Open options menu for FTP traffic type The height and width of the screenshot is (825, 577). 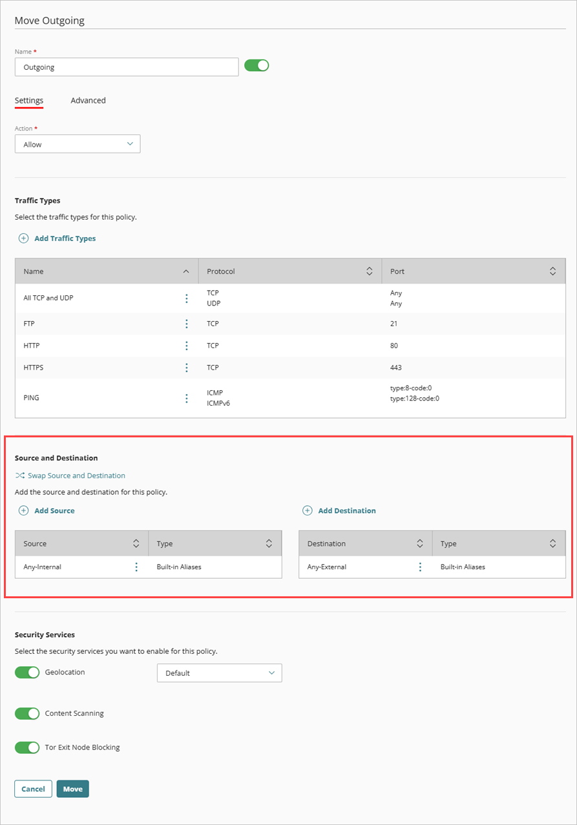(186, 324)
